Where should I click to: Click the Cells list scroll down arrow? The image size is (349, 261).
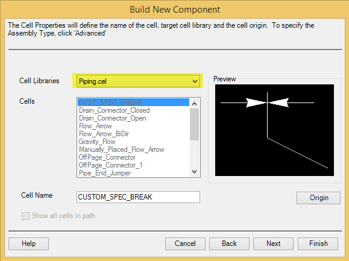point(194,172)
